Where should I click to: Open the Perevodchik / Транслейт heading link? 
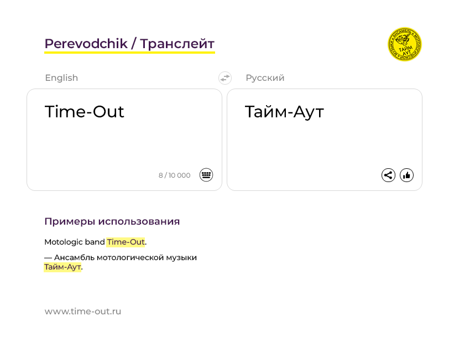[x=130, y=43]
